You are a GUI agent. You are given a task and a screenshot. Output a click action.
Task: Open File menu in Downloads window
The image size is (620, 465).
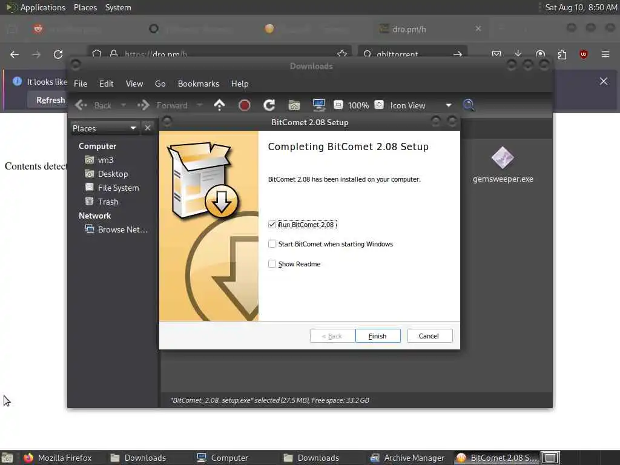(81, 84)
